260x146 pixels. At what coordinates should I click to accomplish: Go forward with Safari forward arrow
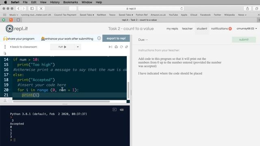tap(24, 9)
